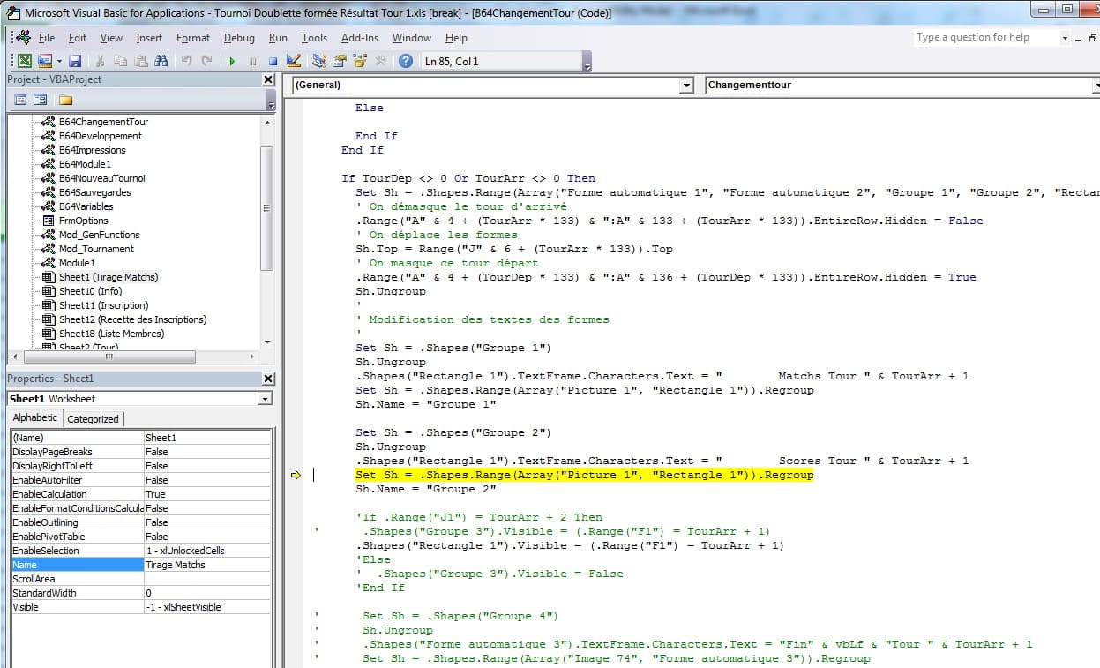1100x668 pixels.
Task: Switch to the Categorized properties tab
Action: point(93,419)
